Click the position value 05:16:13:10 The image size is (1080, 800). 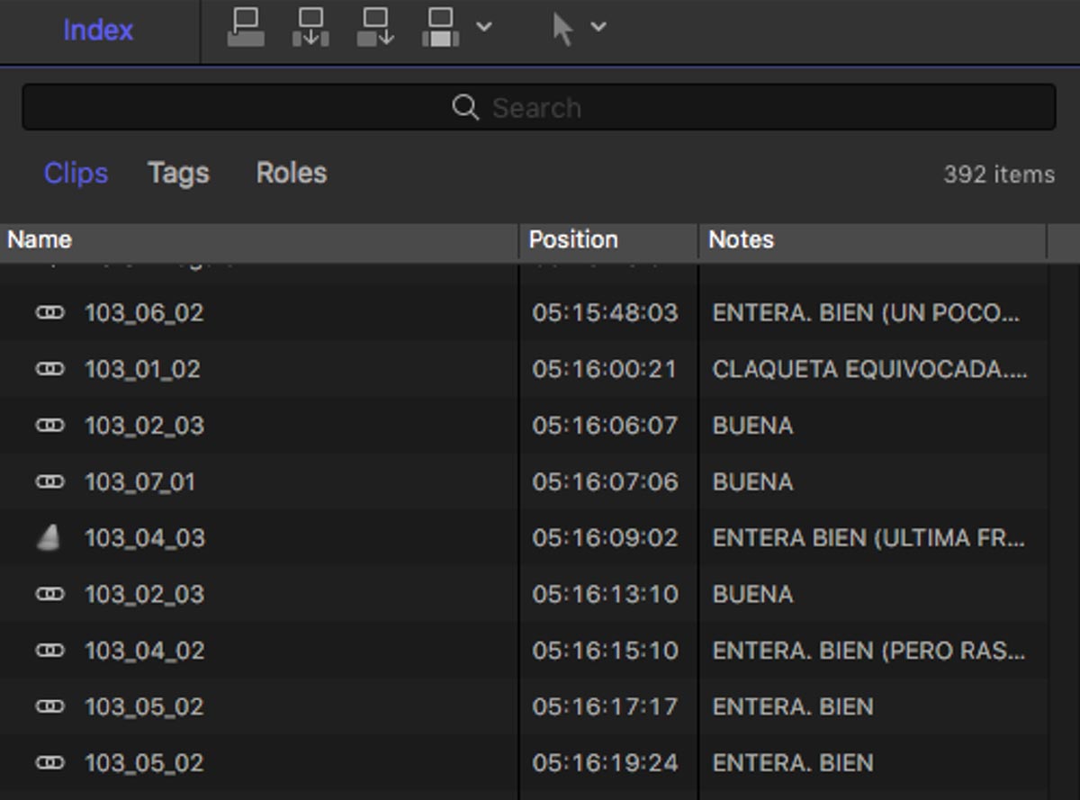click(605, 594)
